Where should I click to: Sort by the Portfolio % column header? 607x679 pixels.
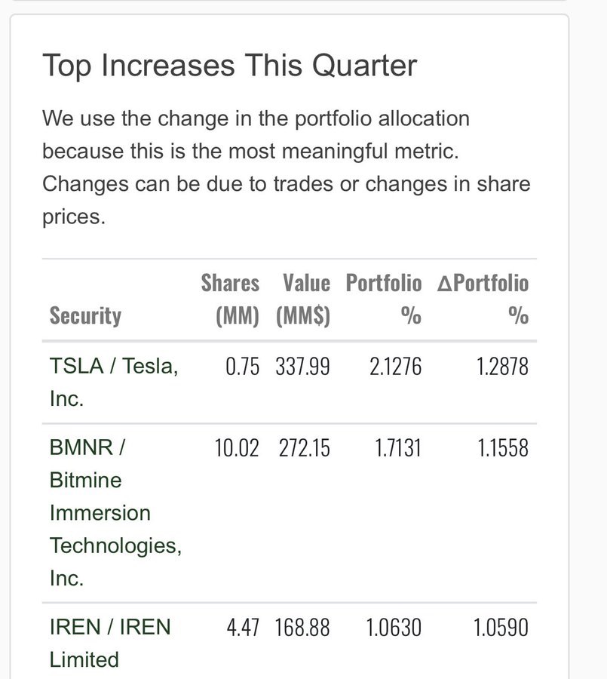(x=384, y=300)
